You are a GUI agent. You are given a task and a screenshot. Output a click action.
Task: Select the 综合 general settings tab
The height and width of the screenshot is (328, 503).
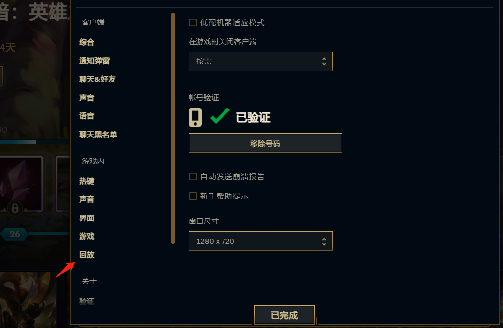(87, 43)
